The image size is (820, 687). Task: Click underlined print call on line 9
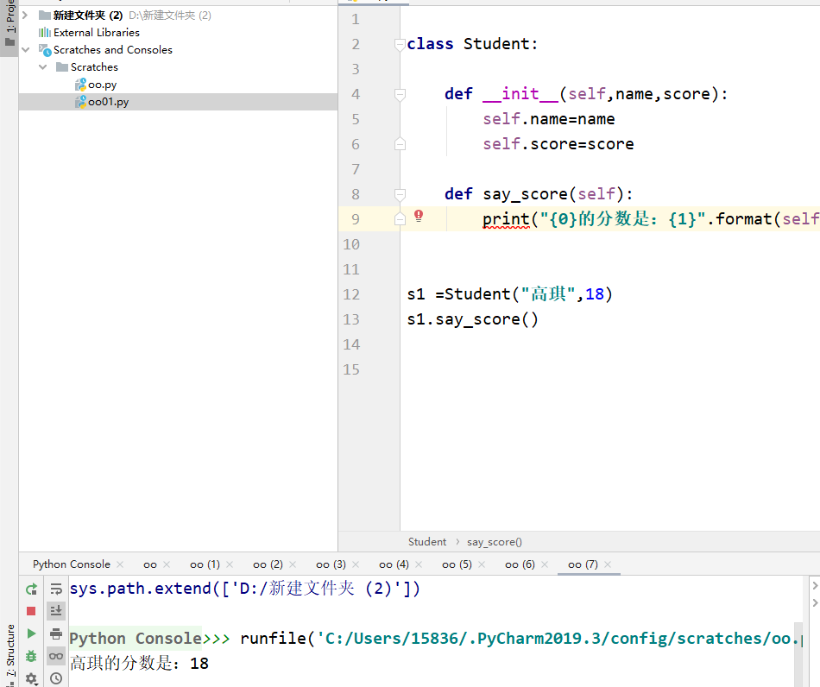click(x=506, y=219)
